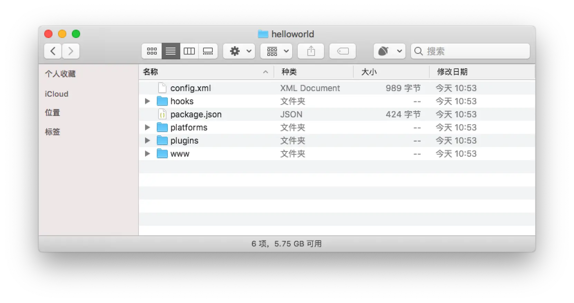Viewport: 574px width, 303px height.
Task: Click the magnifier icon in search field
Action: tap(418, 51)
